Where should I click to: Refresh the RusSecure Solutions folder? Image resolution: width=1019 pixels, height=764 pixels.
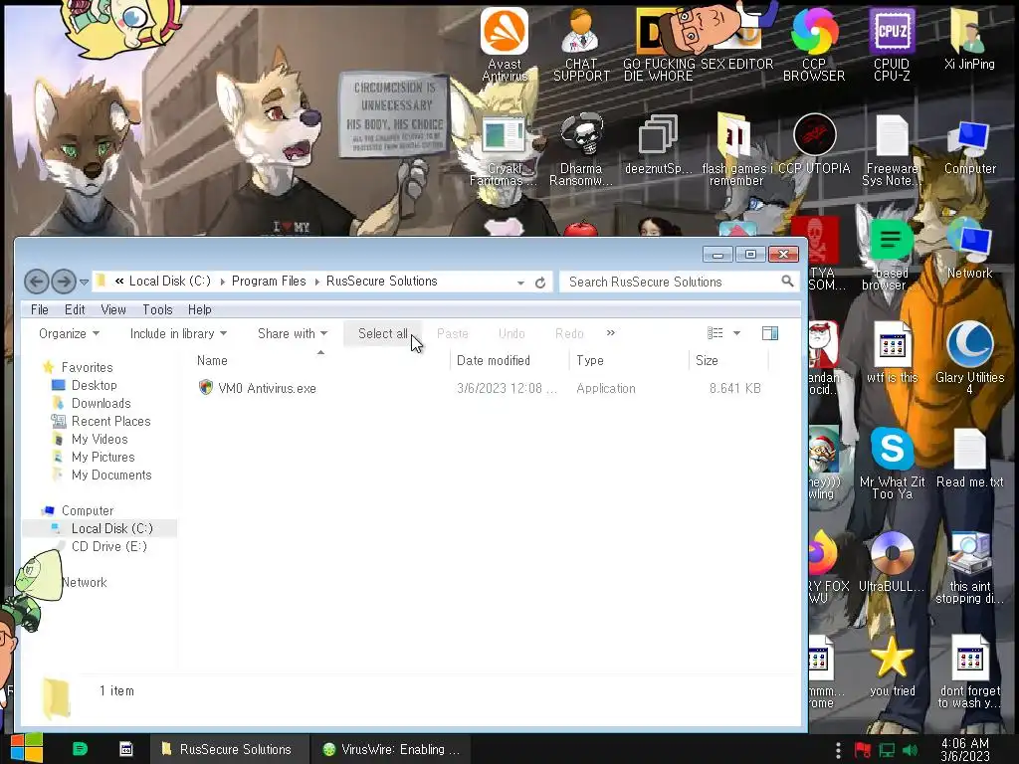[540, 283]
